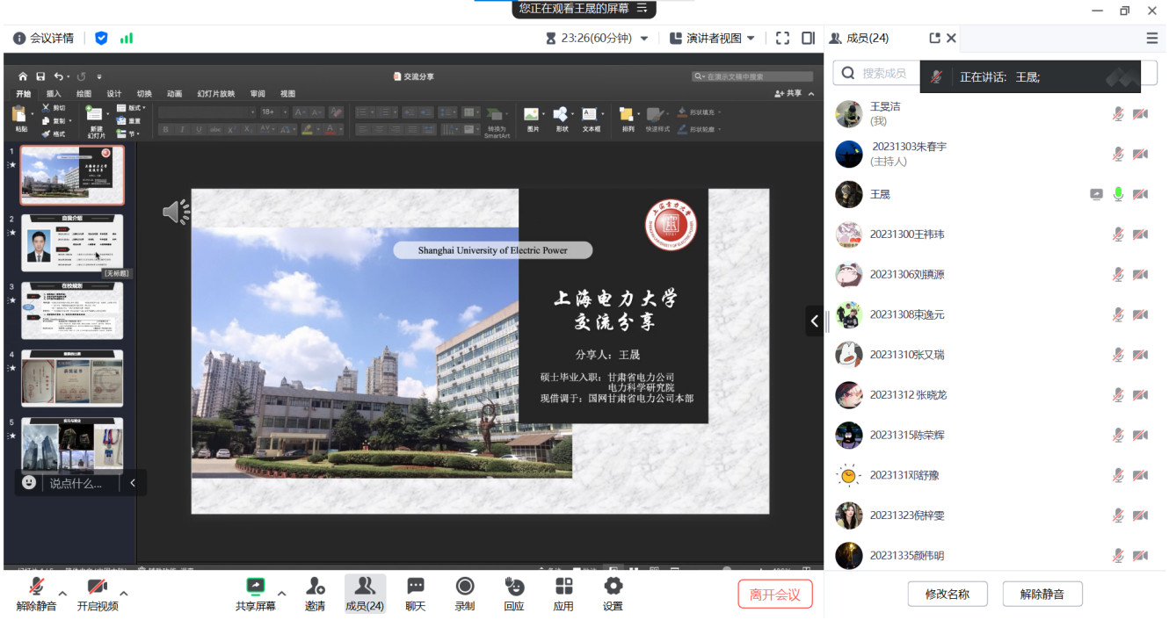Open the 插入 ribbon tab in PowerPoint
Viewport: 1169px width, 620px height.
(x=54, y=94)
